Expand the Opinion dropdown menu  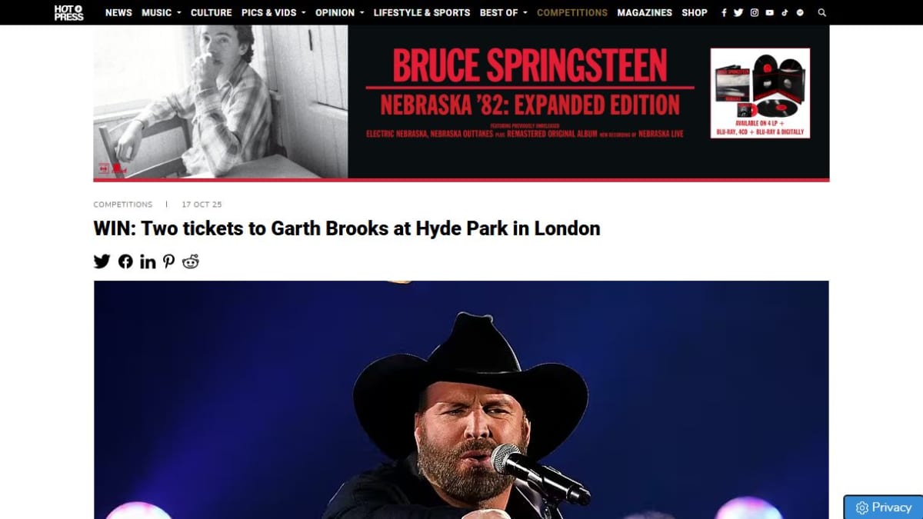(x=339, y=12)
